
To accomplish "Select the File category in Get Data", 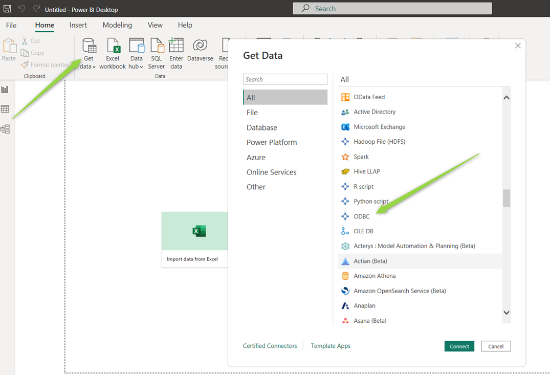I will pos(285,113).
